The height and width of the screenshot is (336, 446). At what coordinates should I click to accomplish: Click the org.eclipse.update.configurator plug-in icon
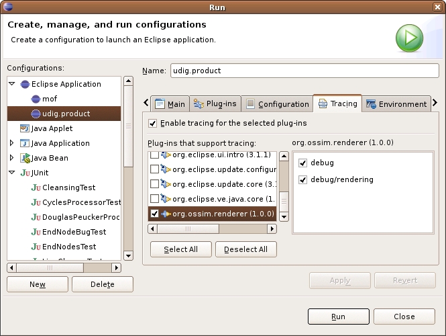coord(166,169)
